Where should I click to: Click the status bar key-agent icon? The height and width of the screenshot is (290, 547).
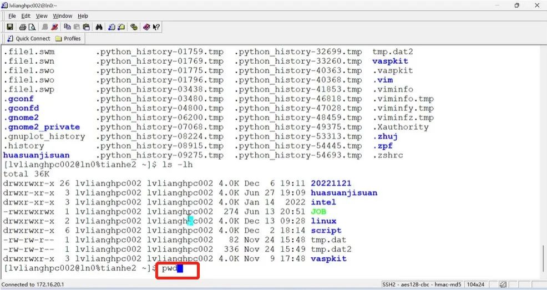pos(503,284)
